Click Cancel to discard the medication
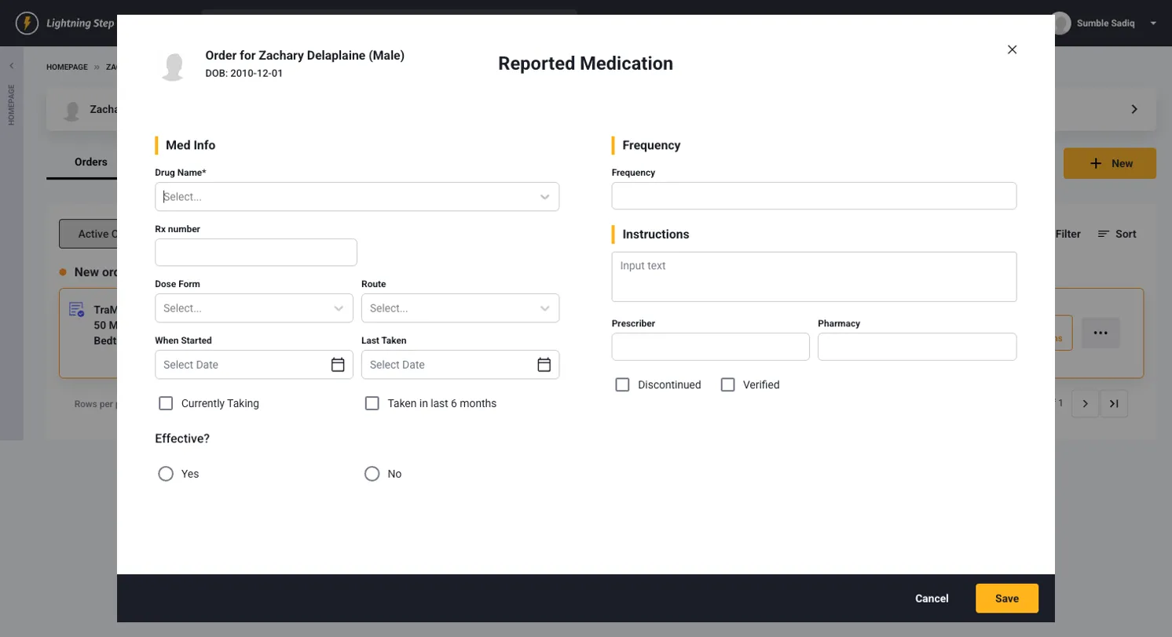 coord(932,599)
